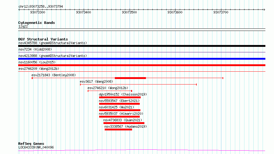Click the thin red esv2746209 variant line
The width and height of the screenshot is (274, 154).
142,71
